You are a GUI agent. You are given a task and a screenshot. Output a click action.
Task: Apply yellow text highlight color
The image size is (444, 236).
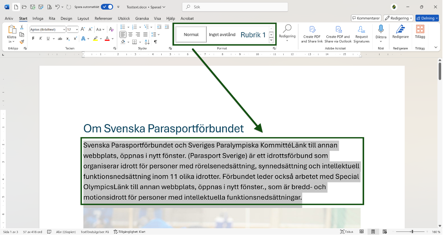tap(95, 38)
